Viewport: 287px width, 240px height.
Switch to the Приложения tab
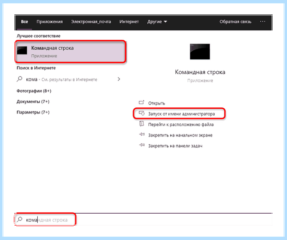pyautogui.click(x=50, y=22)
